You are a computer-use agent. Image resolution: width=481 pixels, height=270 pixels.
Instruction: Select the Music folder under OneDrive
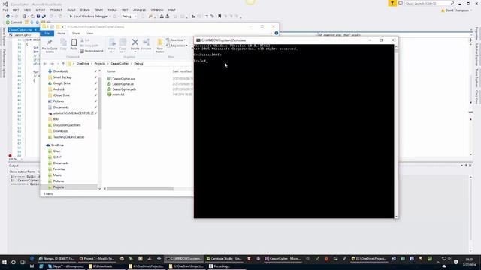[57, 175]
